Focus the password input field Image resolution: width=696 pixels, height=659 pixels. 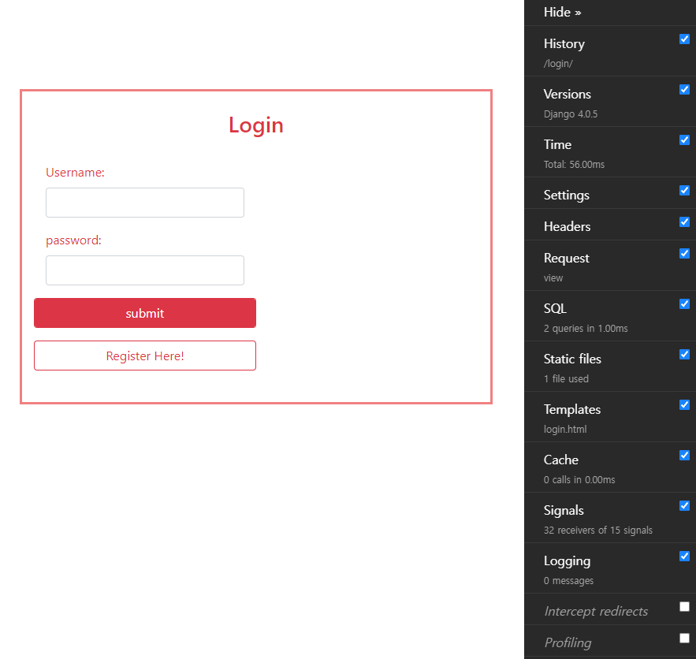click(x=145, y=270)
